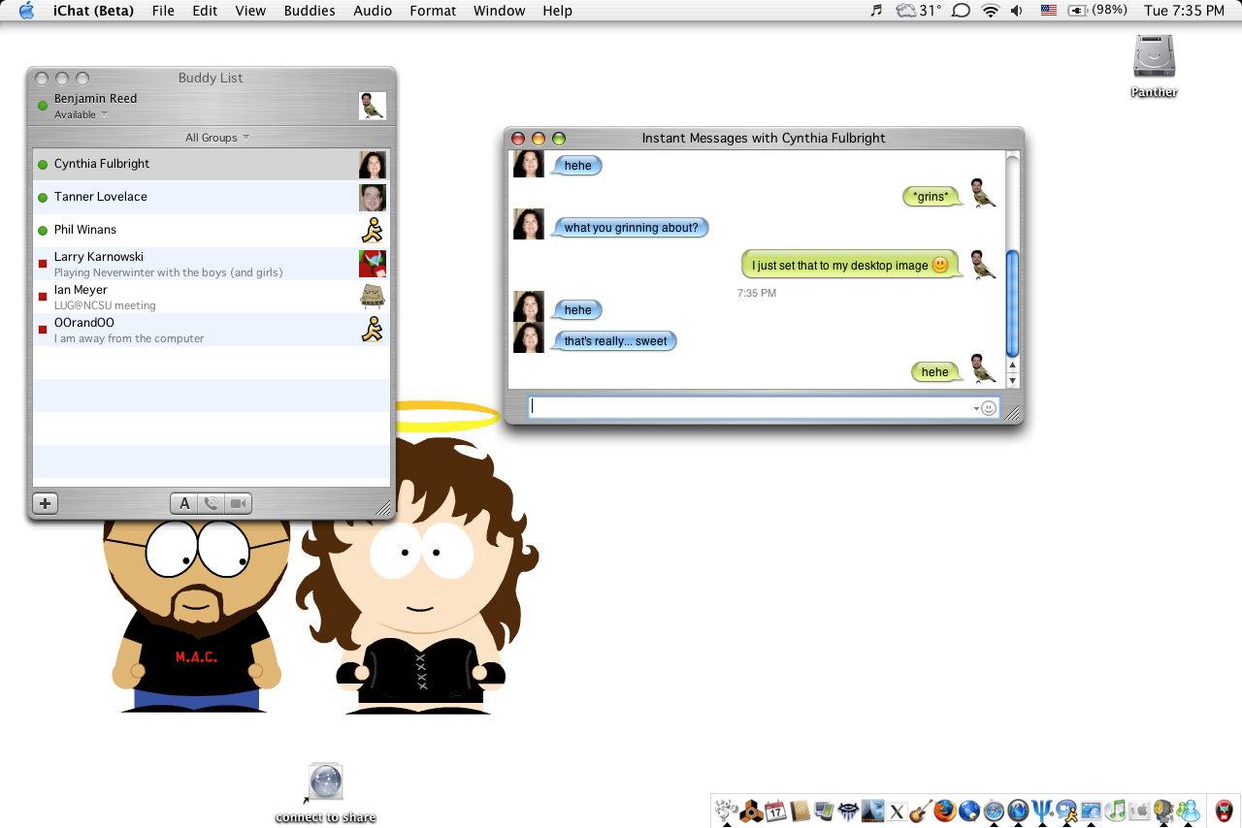Image resolution: width=1242 pixels, height=828 pixels.
Task: Open the All Groups dropdown
Action: pyautogui.click(x=217, y=138)
